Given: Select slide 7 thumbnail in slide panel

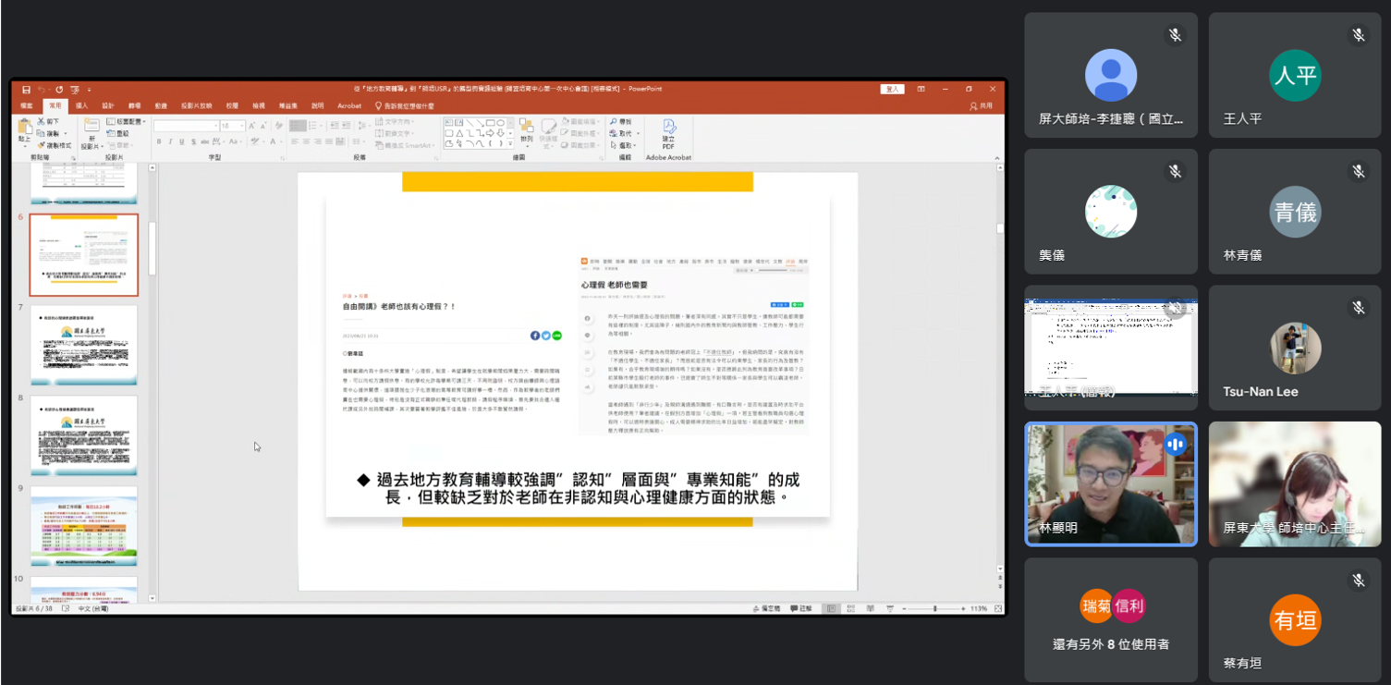Looking at the screenshot, I should [84, 346].
